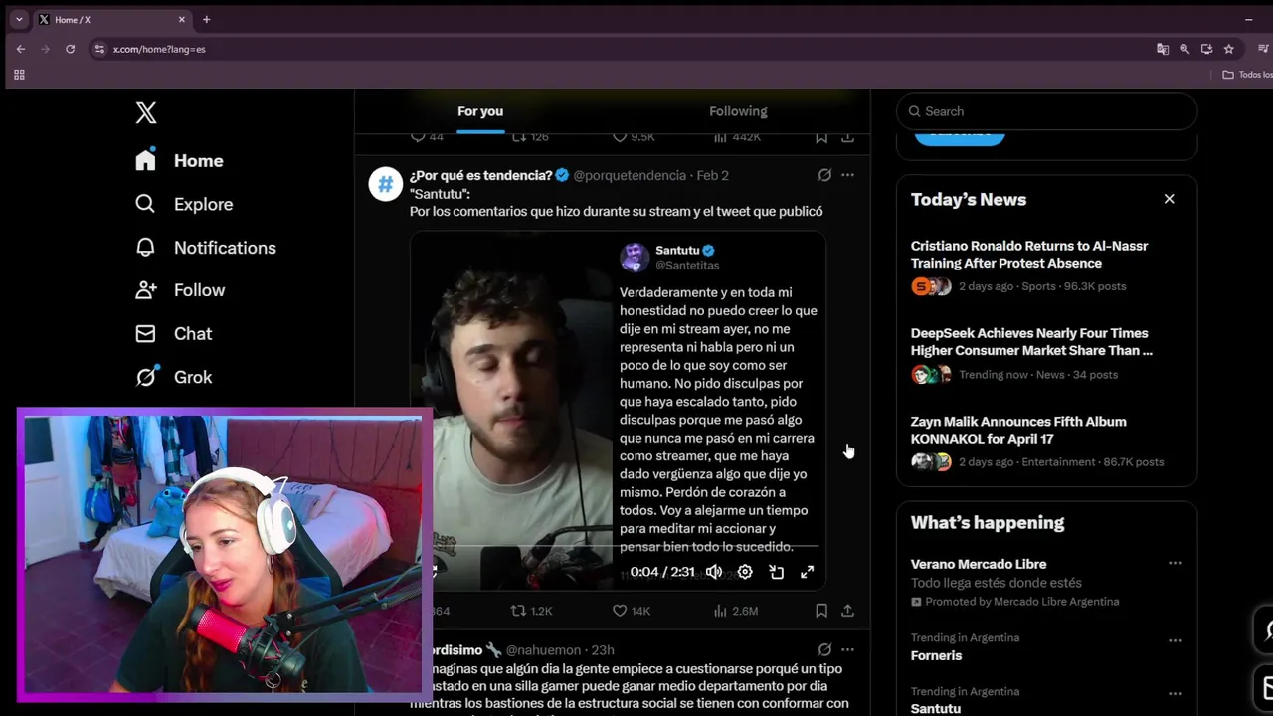Bookmark this page with the star icon

(1229, 49)
